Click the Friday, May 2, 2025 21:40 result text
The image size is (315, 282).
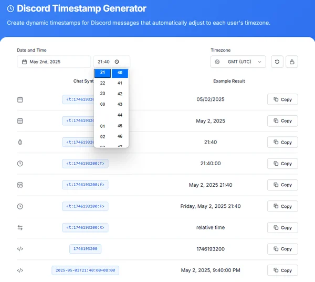[211, 206]
